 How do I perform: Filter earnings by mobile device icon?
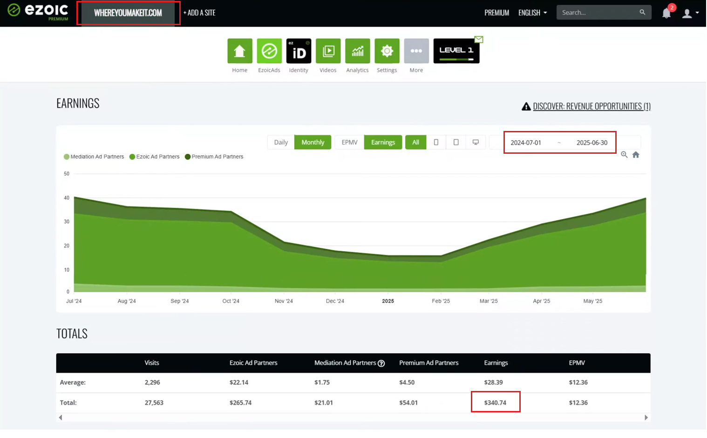[436, 142]
